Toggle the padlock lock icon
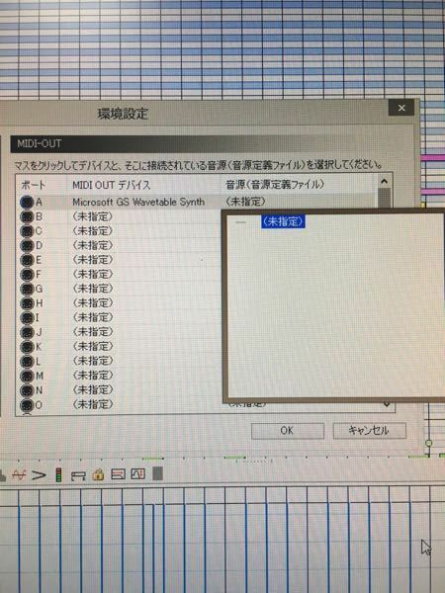 click(98, 474)
